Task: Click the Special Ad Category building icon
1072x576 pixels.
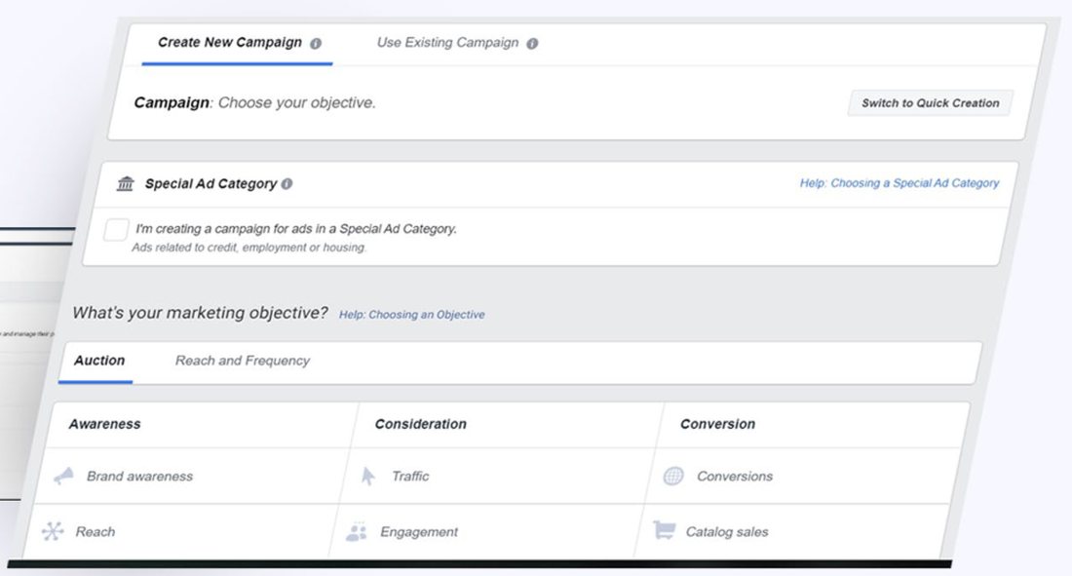Action: click(x=125, y=183)
